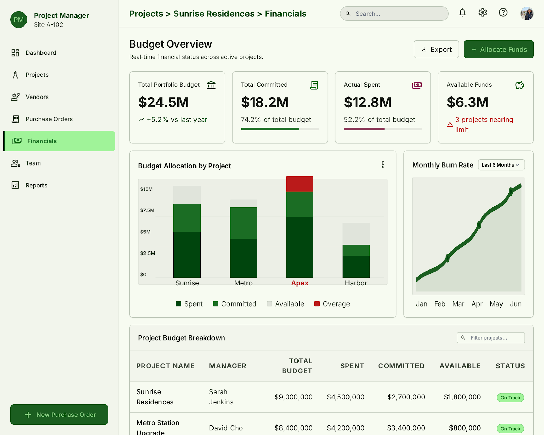Screen dimensions: 544x435
Task: Click the warning triangle beside projects nearing limit
Action: click(x=450, y=125)
